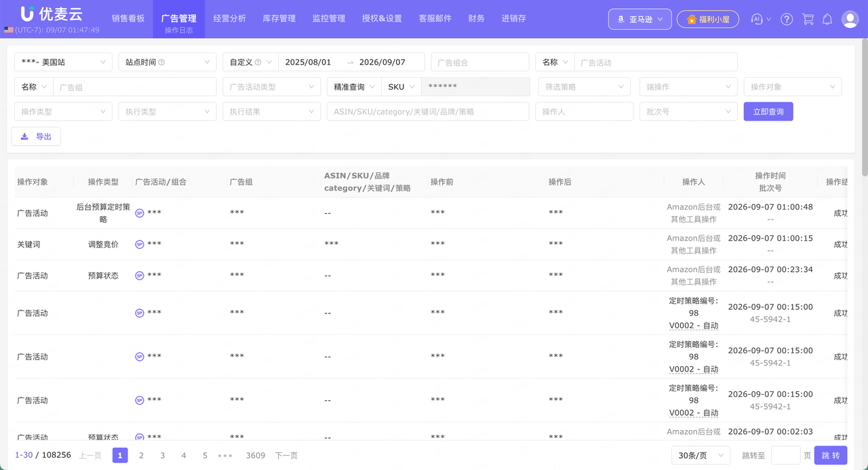This screenshot has width=868, height=470.
Task: Click the 导出 export button
Action: (x=36, y=136)
